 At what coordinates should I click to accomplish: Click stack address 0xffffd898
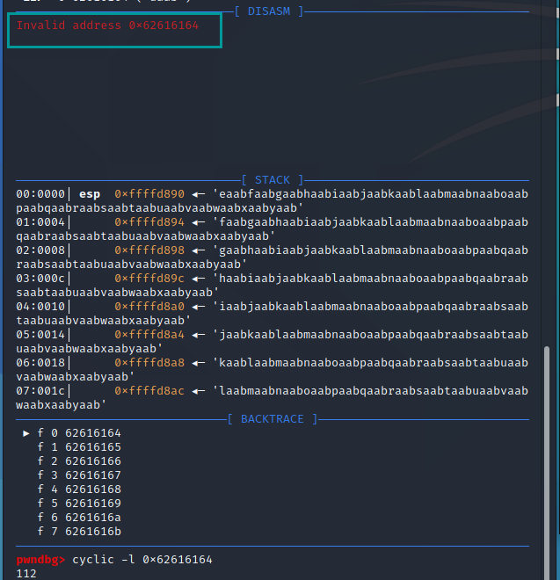coord(149,250)
